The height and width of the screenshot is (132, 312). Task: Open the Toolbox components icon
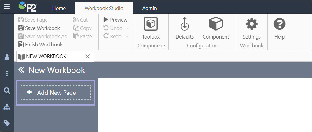point(151,24)
